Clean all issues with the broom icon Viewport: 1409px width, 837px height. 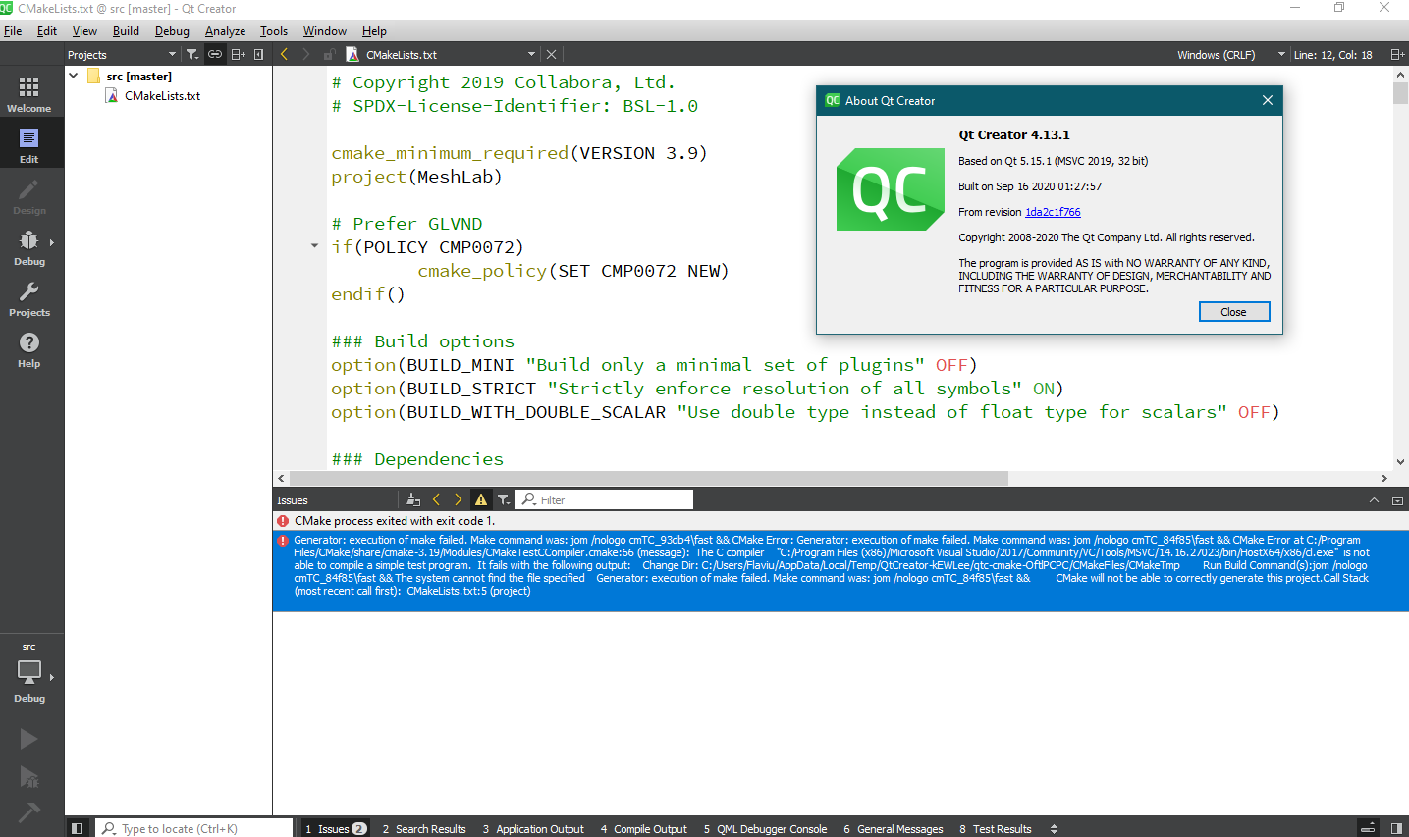point(412,498)
